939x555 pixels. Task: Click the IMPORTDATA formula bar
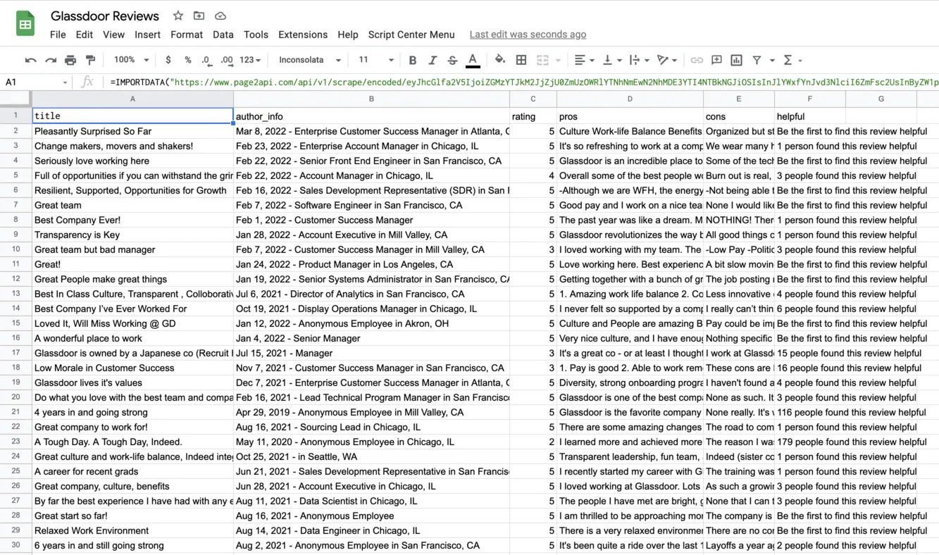[524, 82]
